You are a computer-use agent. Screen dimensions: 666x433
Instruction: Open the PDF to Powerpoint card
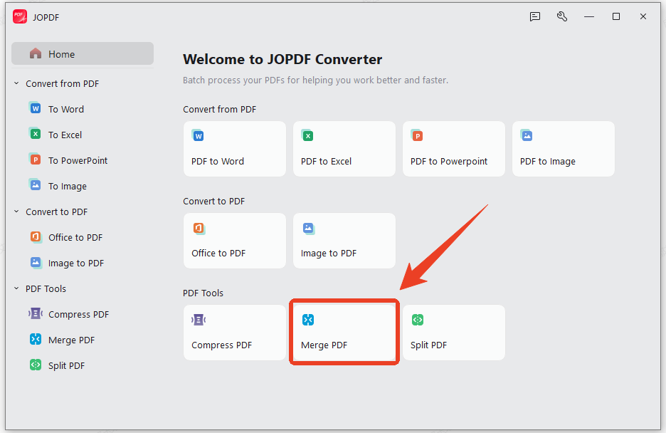(454, 149)
